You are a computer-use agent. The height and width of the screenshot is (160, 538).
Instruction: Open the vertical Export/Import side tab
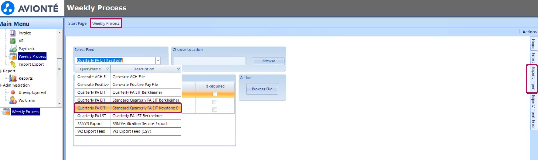[x=533, y=79]
